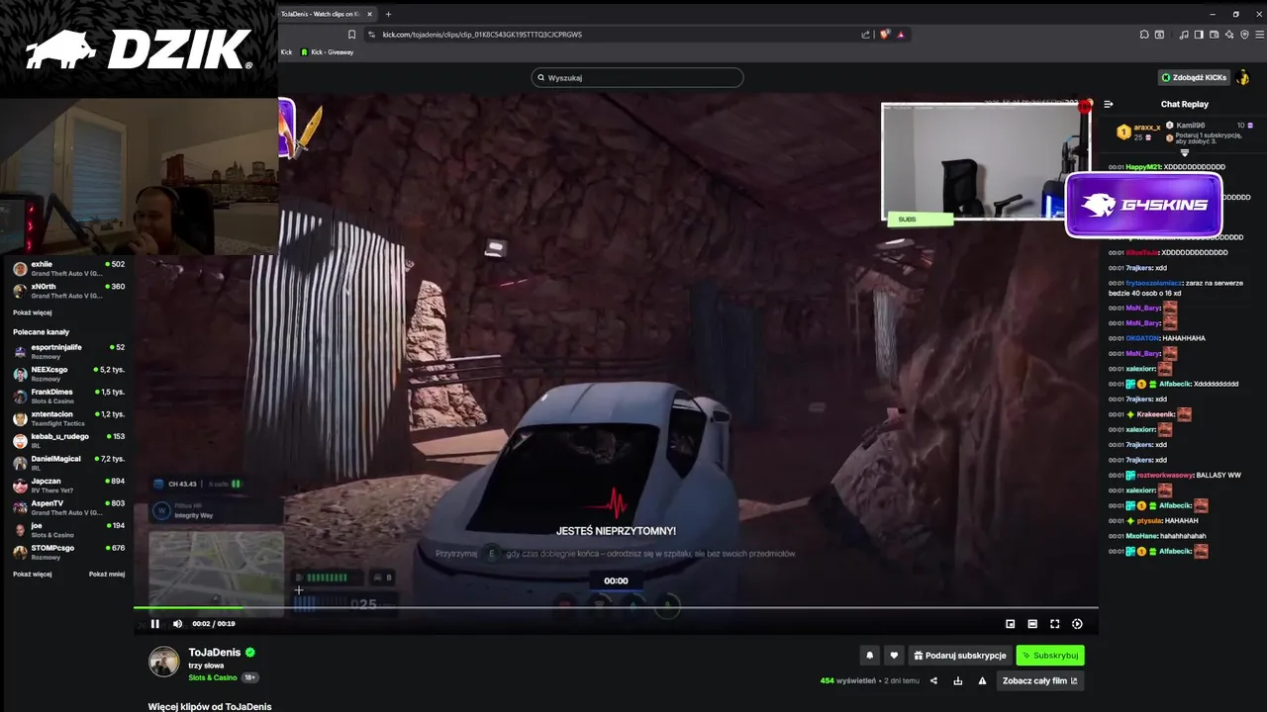This screenshot has height=712, width=1267.
Task: Open Zobacz cały film link
Action: 1039,680
